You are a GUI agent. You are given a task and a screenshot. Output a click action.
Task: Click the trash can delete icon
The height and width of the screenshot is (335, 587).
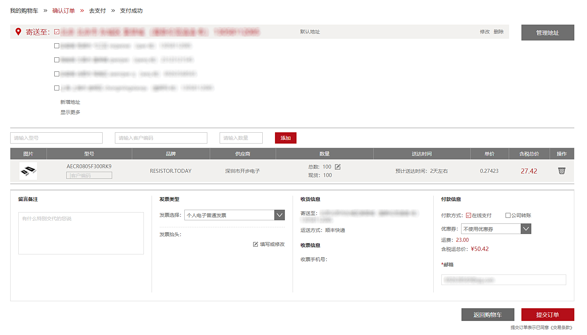[562, 171]
